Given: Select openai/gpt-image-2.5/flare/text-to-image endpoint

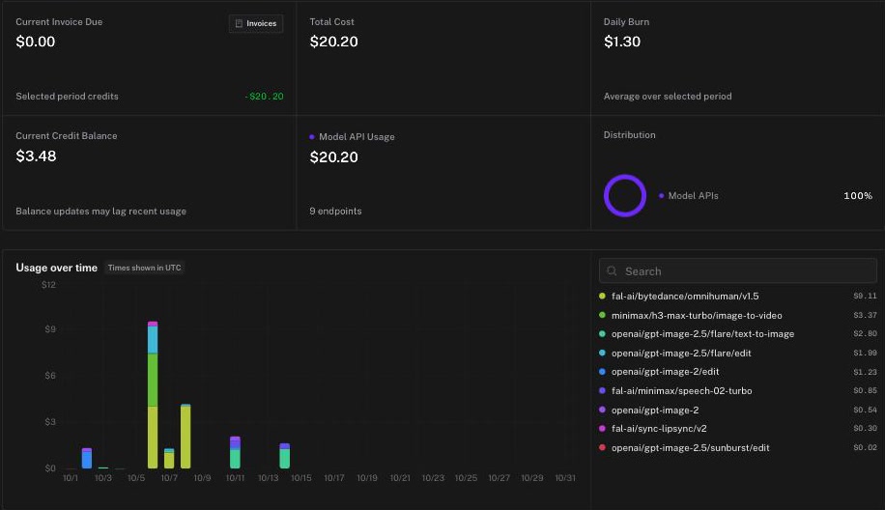Looking at the screenshot, I should [738, 334].
